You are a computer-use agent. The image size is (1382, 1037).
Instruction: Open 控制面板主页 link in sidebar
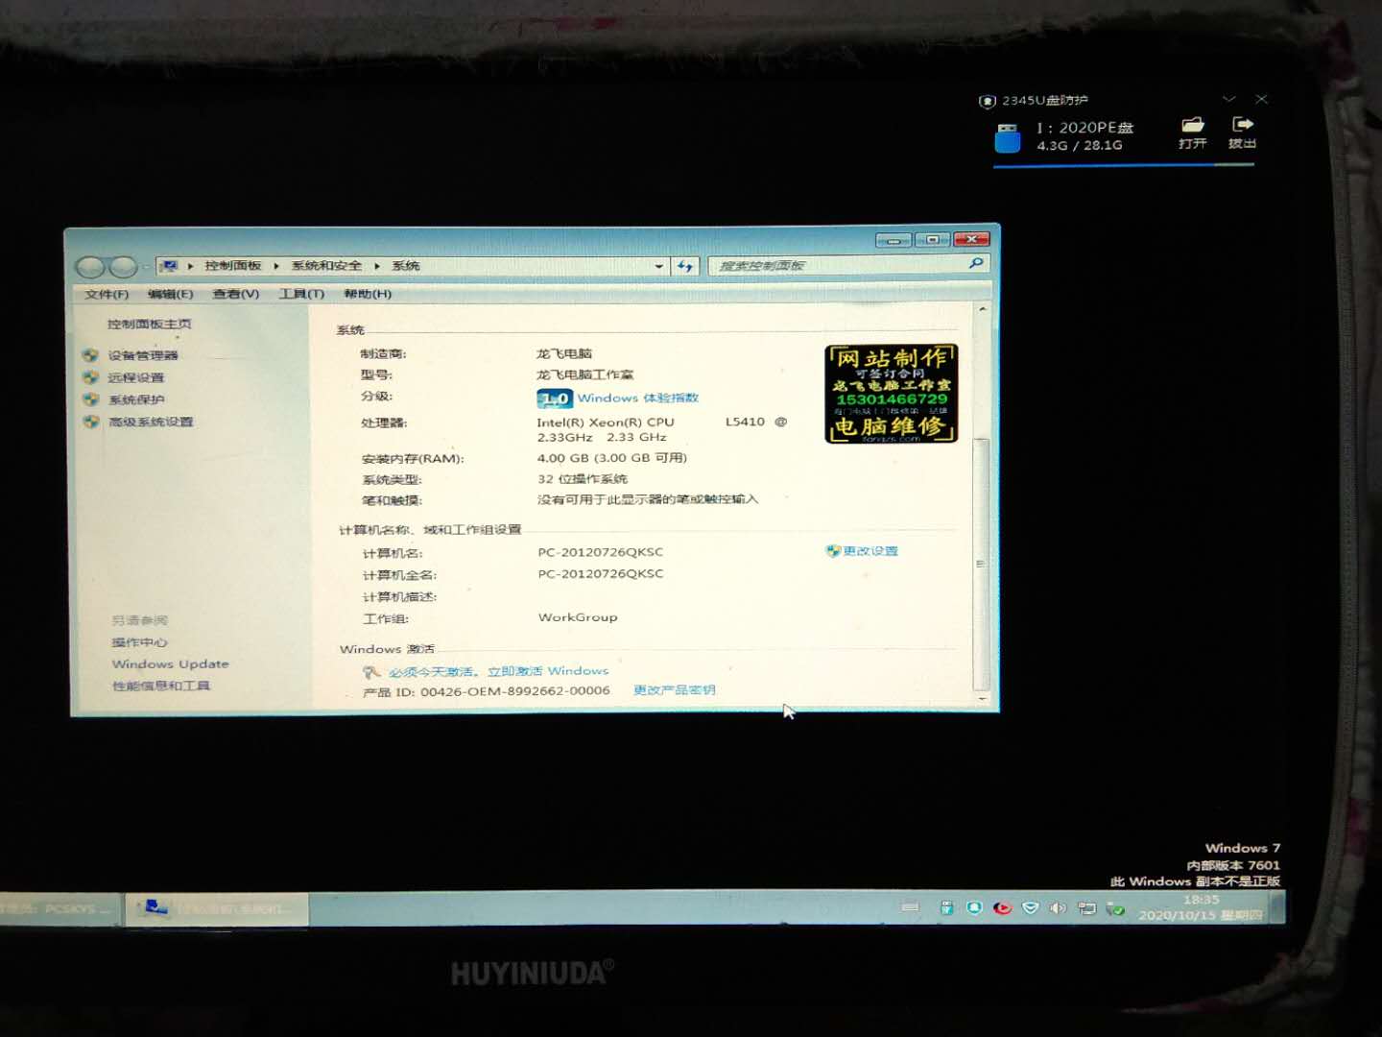tap(149, 325)
